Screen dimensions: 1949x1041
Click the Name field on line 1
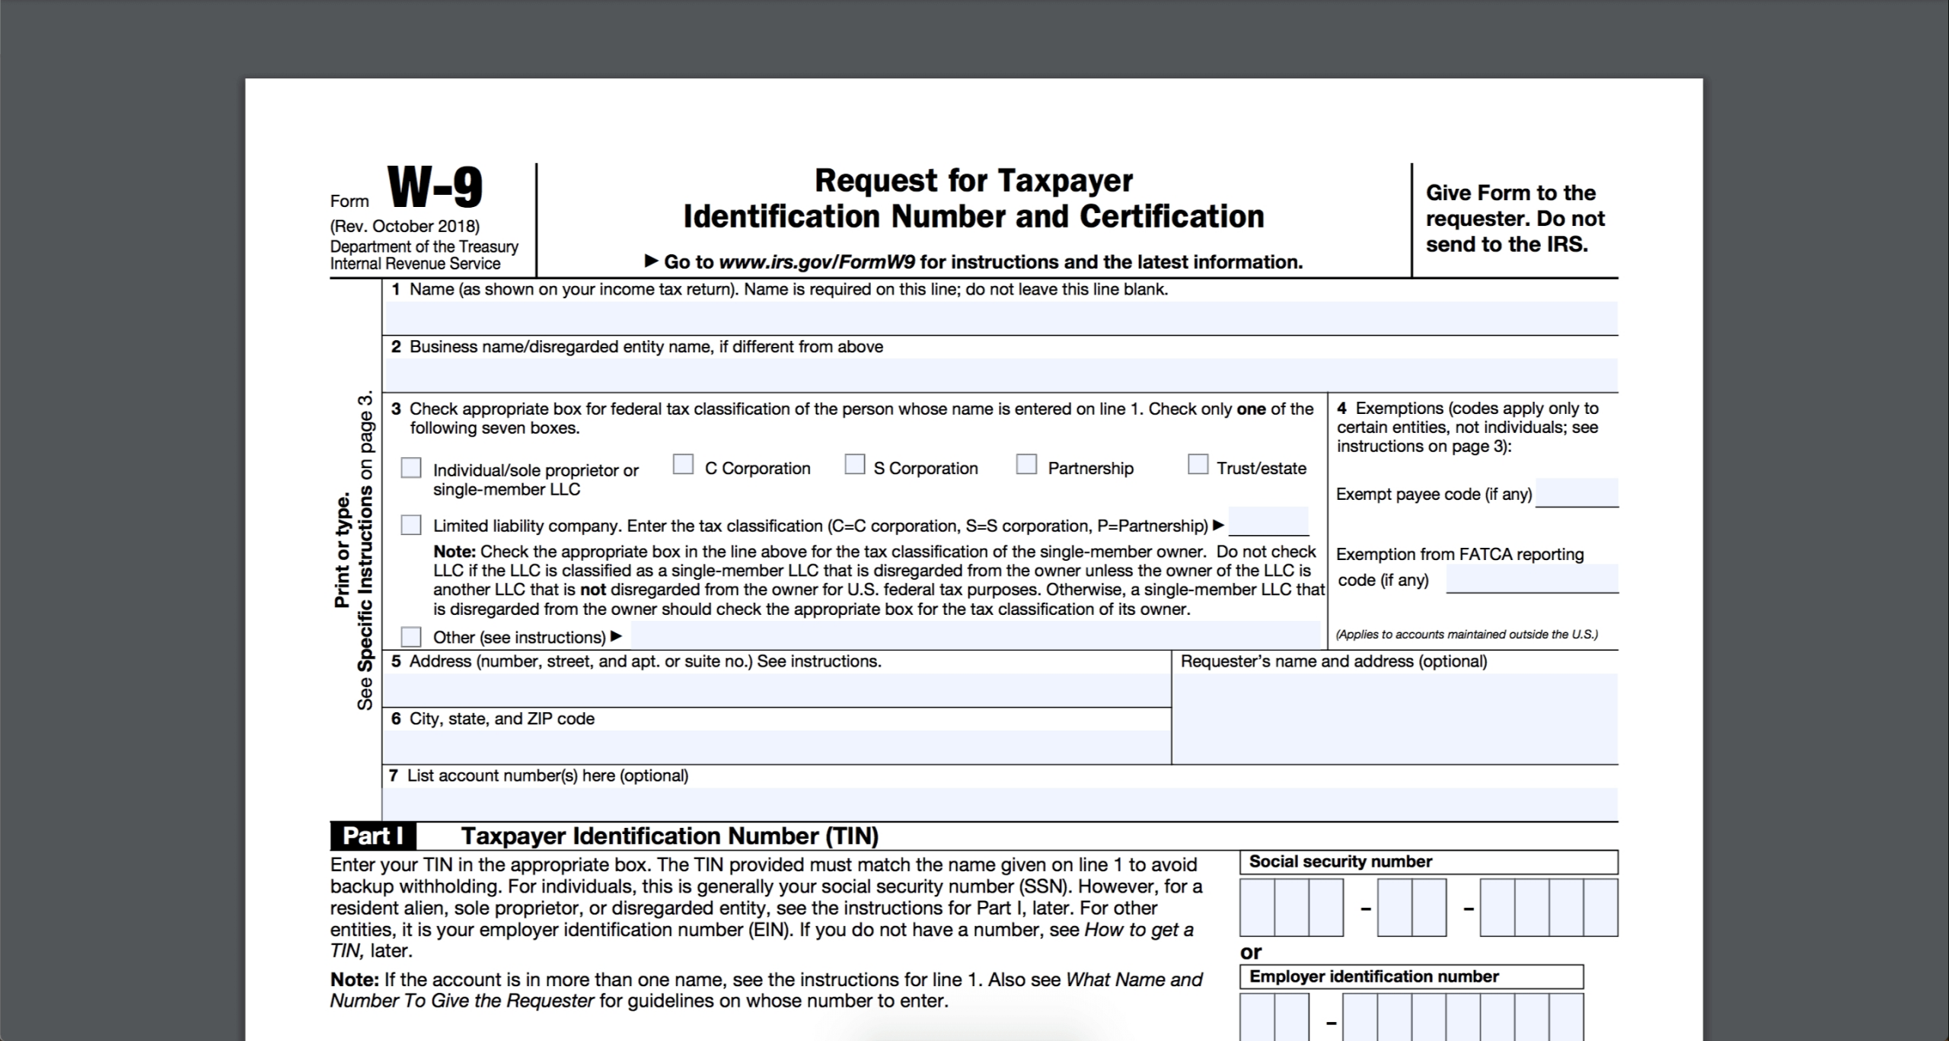(x=1006, y=317)
